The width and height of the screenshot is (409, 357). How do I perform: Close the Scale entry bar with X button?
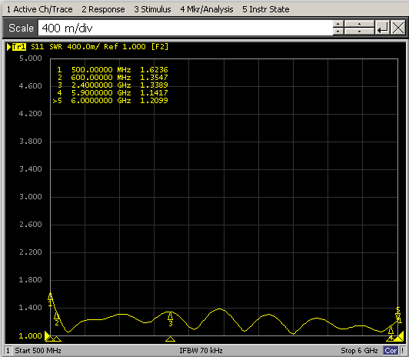(398, 28)
